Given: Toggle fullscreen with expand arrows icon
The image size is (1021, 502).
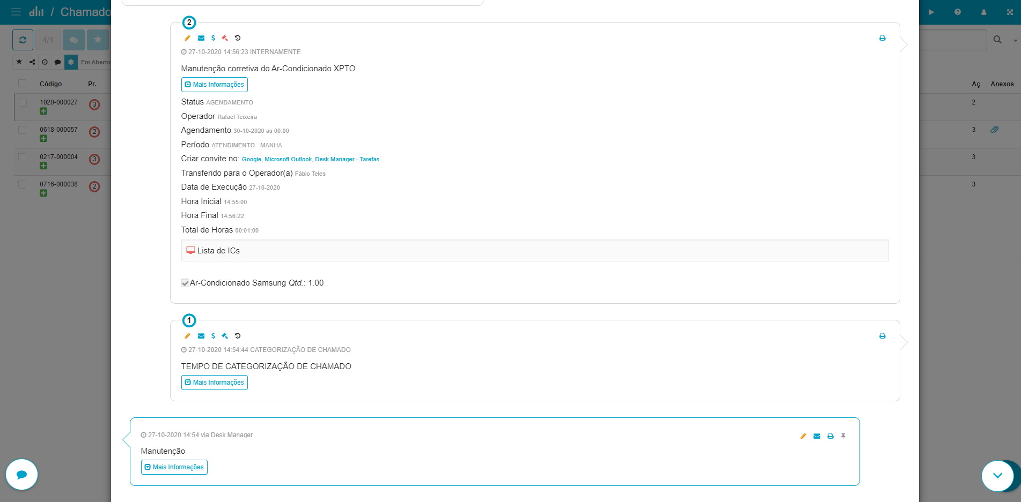Looking at the screenshot, I should [x=1010, y=12].
